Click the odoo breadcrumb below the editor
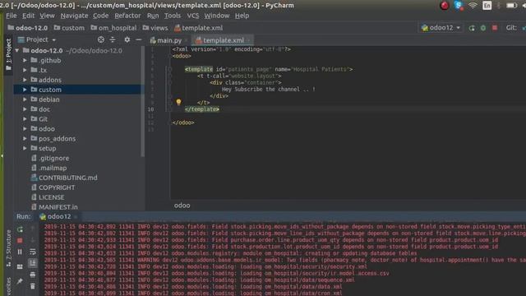This screenshot has height=296, width=526. 182,206
